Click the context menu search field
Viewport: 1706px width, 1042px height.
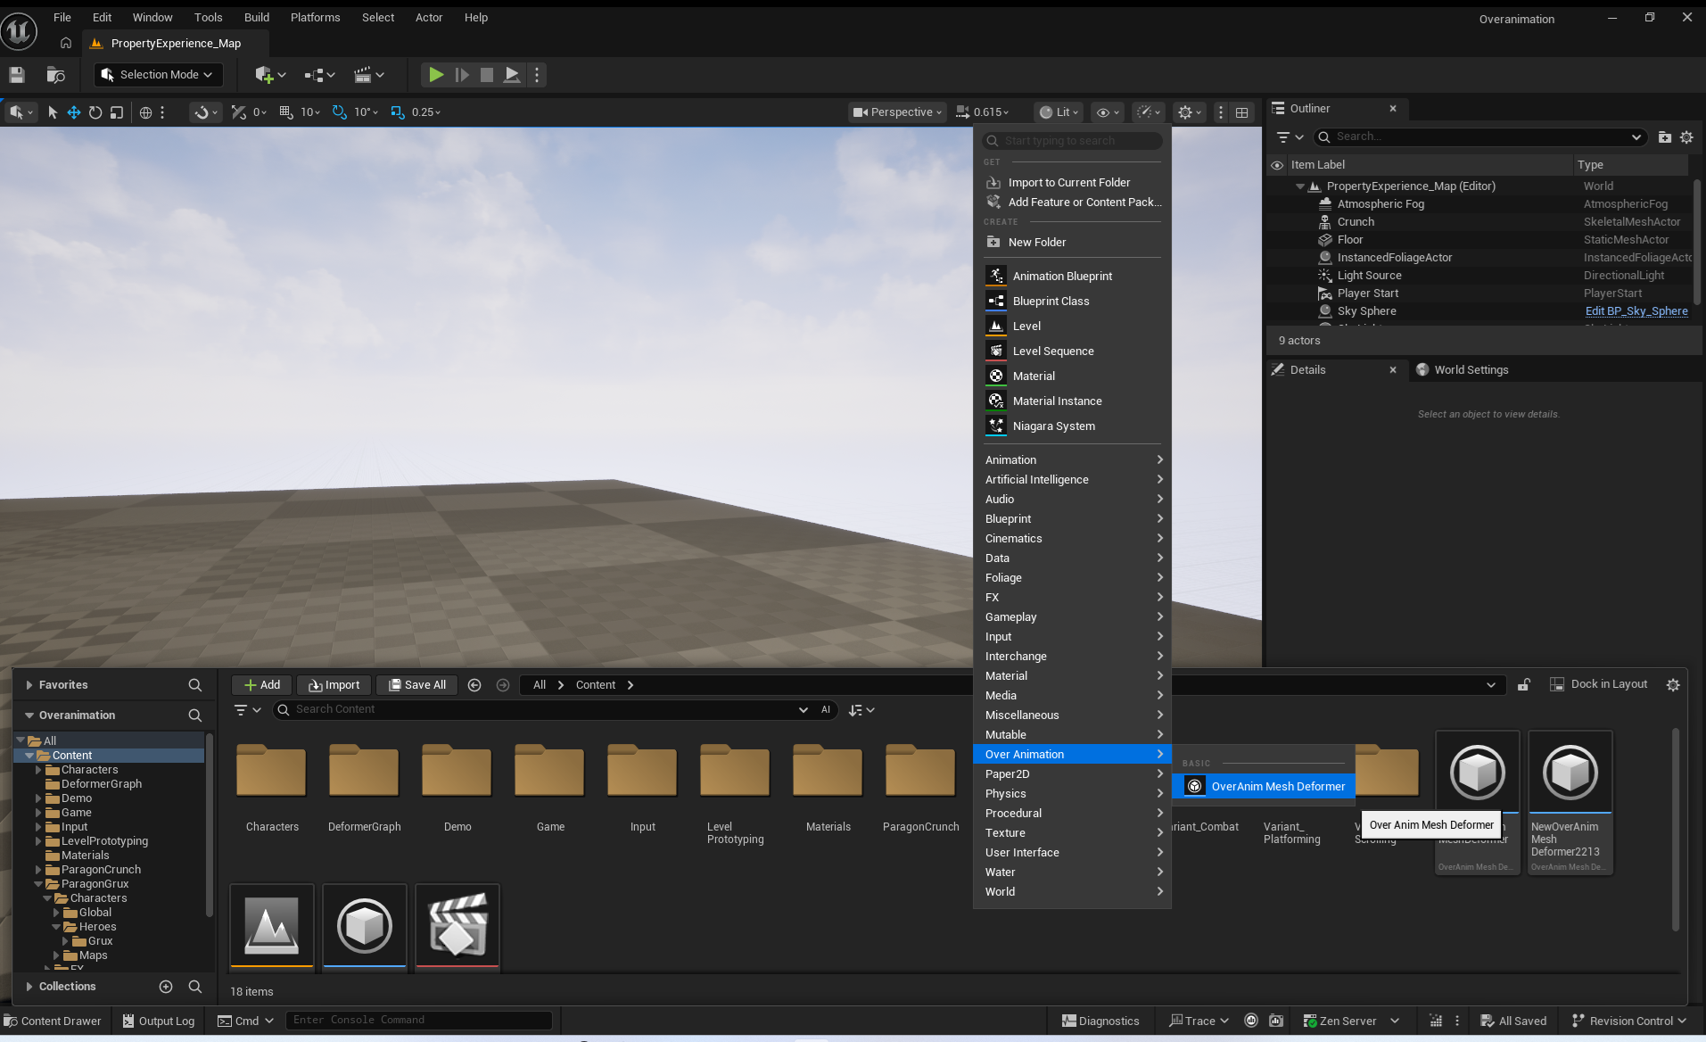1072,141
